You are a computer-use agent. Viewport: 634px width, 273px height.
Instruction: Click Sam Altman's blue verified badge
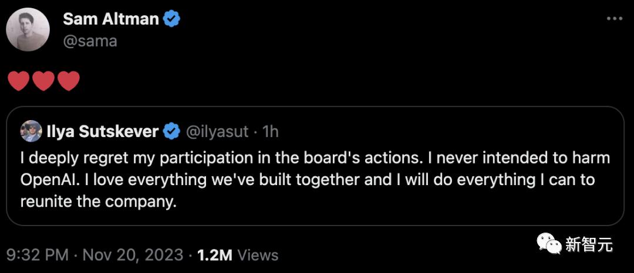pyautogui.click(x=172, y=19)
